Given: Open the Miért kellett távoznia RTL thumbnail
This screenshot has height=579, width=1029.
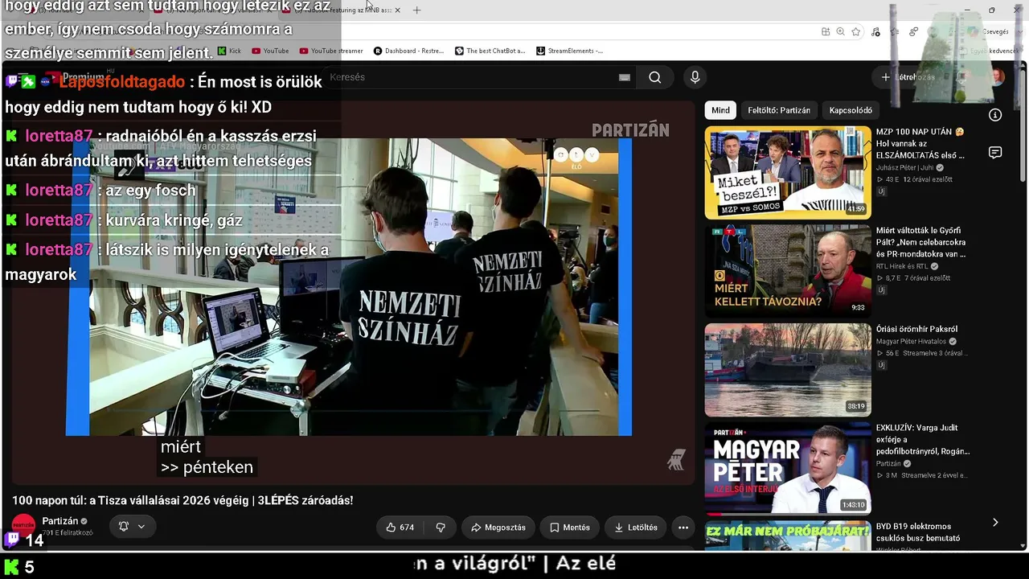Looking at the screenshot, I should click(x=788, y=271).
